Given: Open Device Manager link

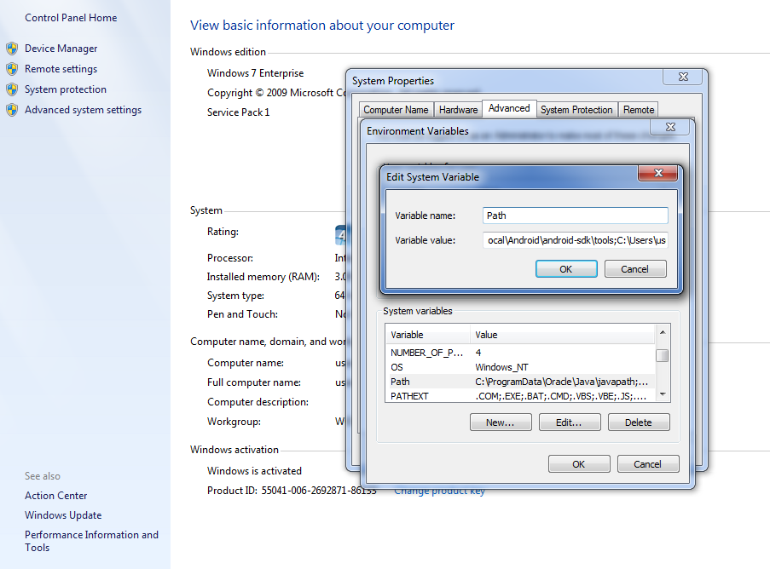Looking at the screenshot, I should [61, 49].
